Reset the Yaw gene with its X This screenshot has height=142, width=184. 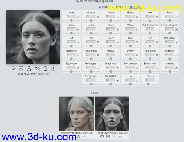(157, 17)
